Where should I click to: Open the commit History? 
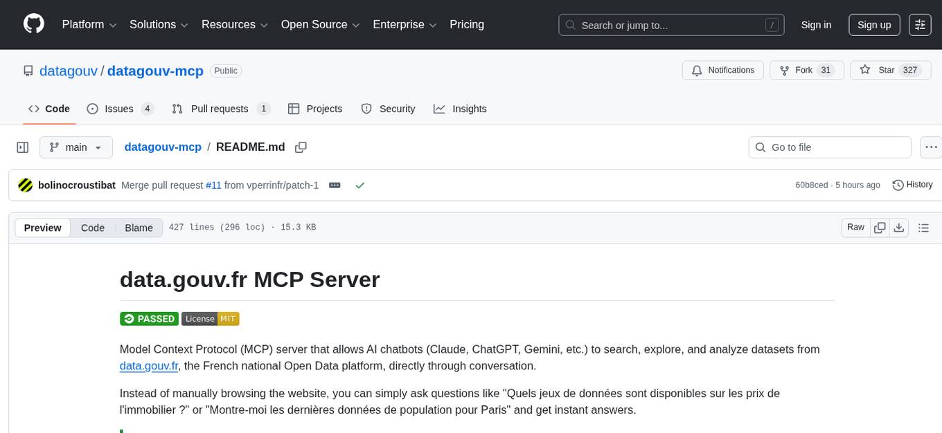pyautogui.click(x=912, y=185)
